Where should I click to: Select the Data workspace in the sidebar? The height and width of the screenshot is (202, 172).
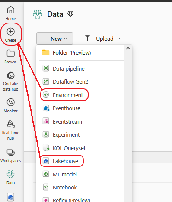tap(11, 177)
